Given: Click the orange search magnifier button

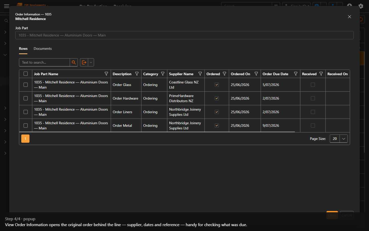Looking at the screenshot, I should 74,62.
